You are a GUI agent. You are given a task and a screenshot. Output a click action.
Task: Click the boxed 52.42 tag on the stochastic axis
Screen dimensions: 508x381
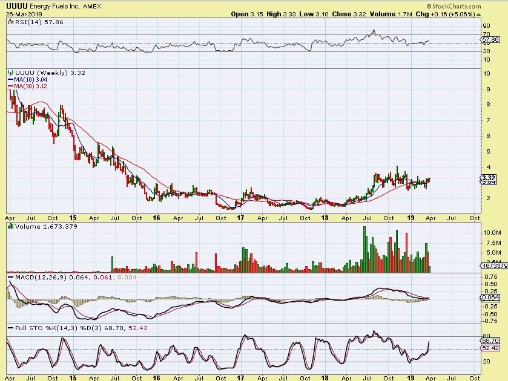(490, 348)
